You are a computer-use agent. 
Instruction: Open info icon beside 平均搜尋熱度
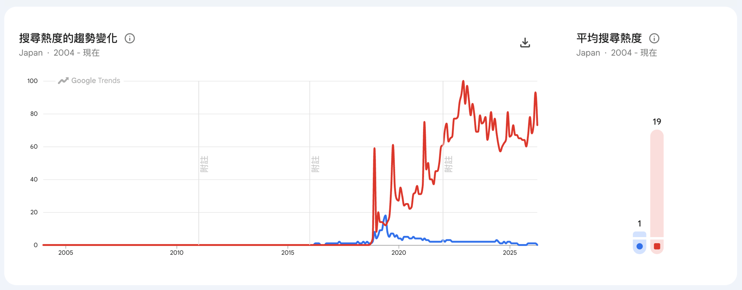pyautogui.click(x=654, y=39)
